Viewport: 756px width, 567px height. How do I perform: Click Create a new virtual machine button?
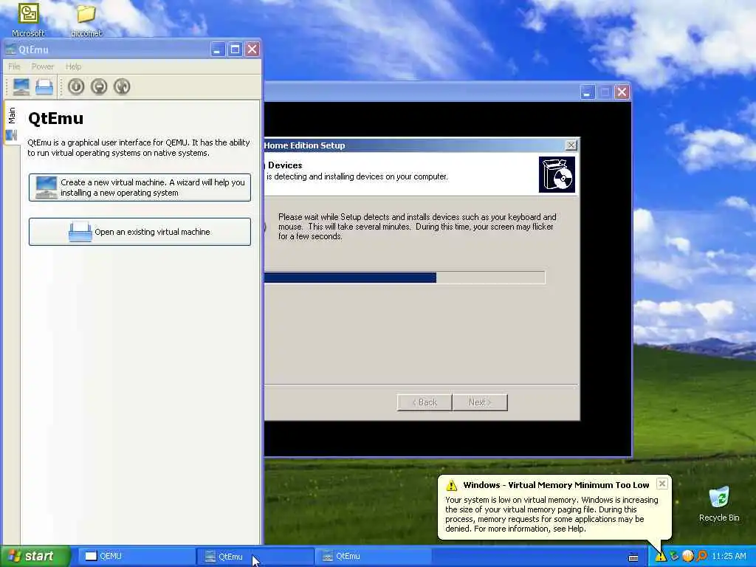coord(140,188)
